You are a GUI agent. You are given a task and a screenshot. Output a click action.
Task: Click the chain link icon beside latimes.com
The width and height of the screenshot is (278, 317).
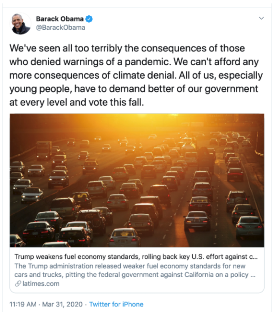[x=18, y=284]
